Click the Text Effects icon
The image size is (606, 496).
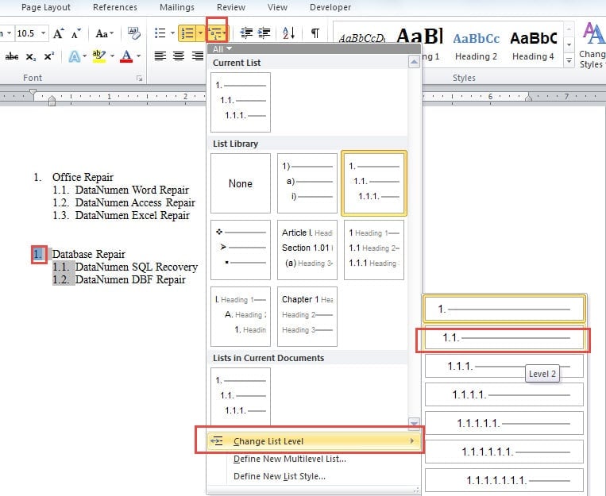click(x=74, y=56)
